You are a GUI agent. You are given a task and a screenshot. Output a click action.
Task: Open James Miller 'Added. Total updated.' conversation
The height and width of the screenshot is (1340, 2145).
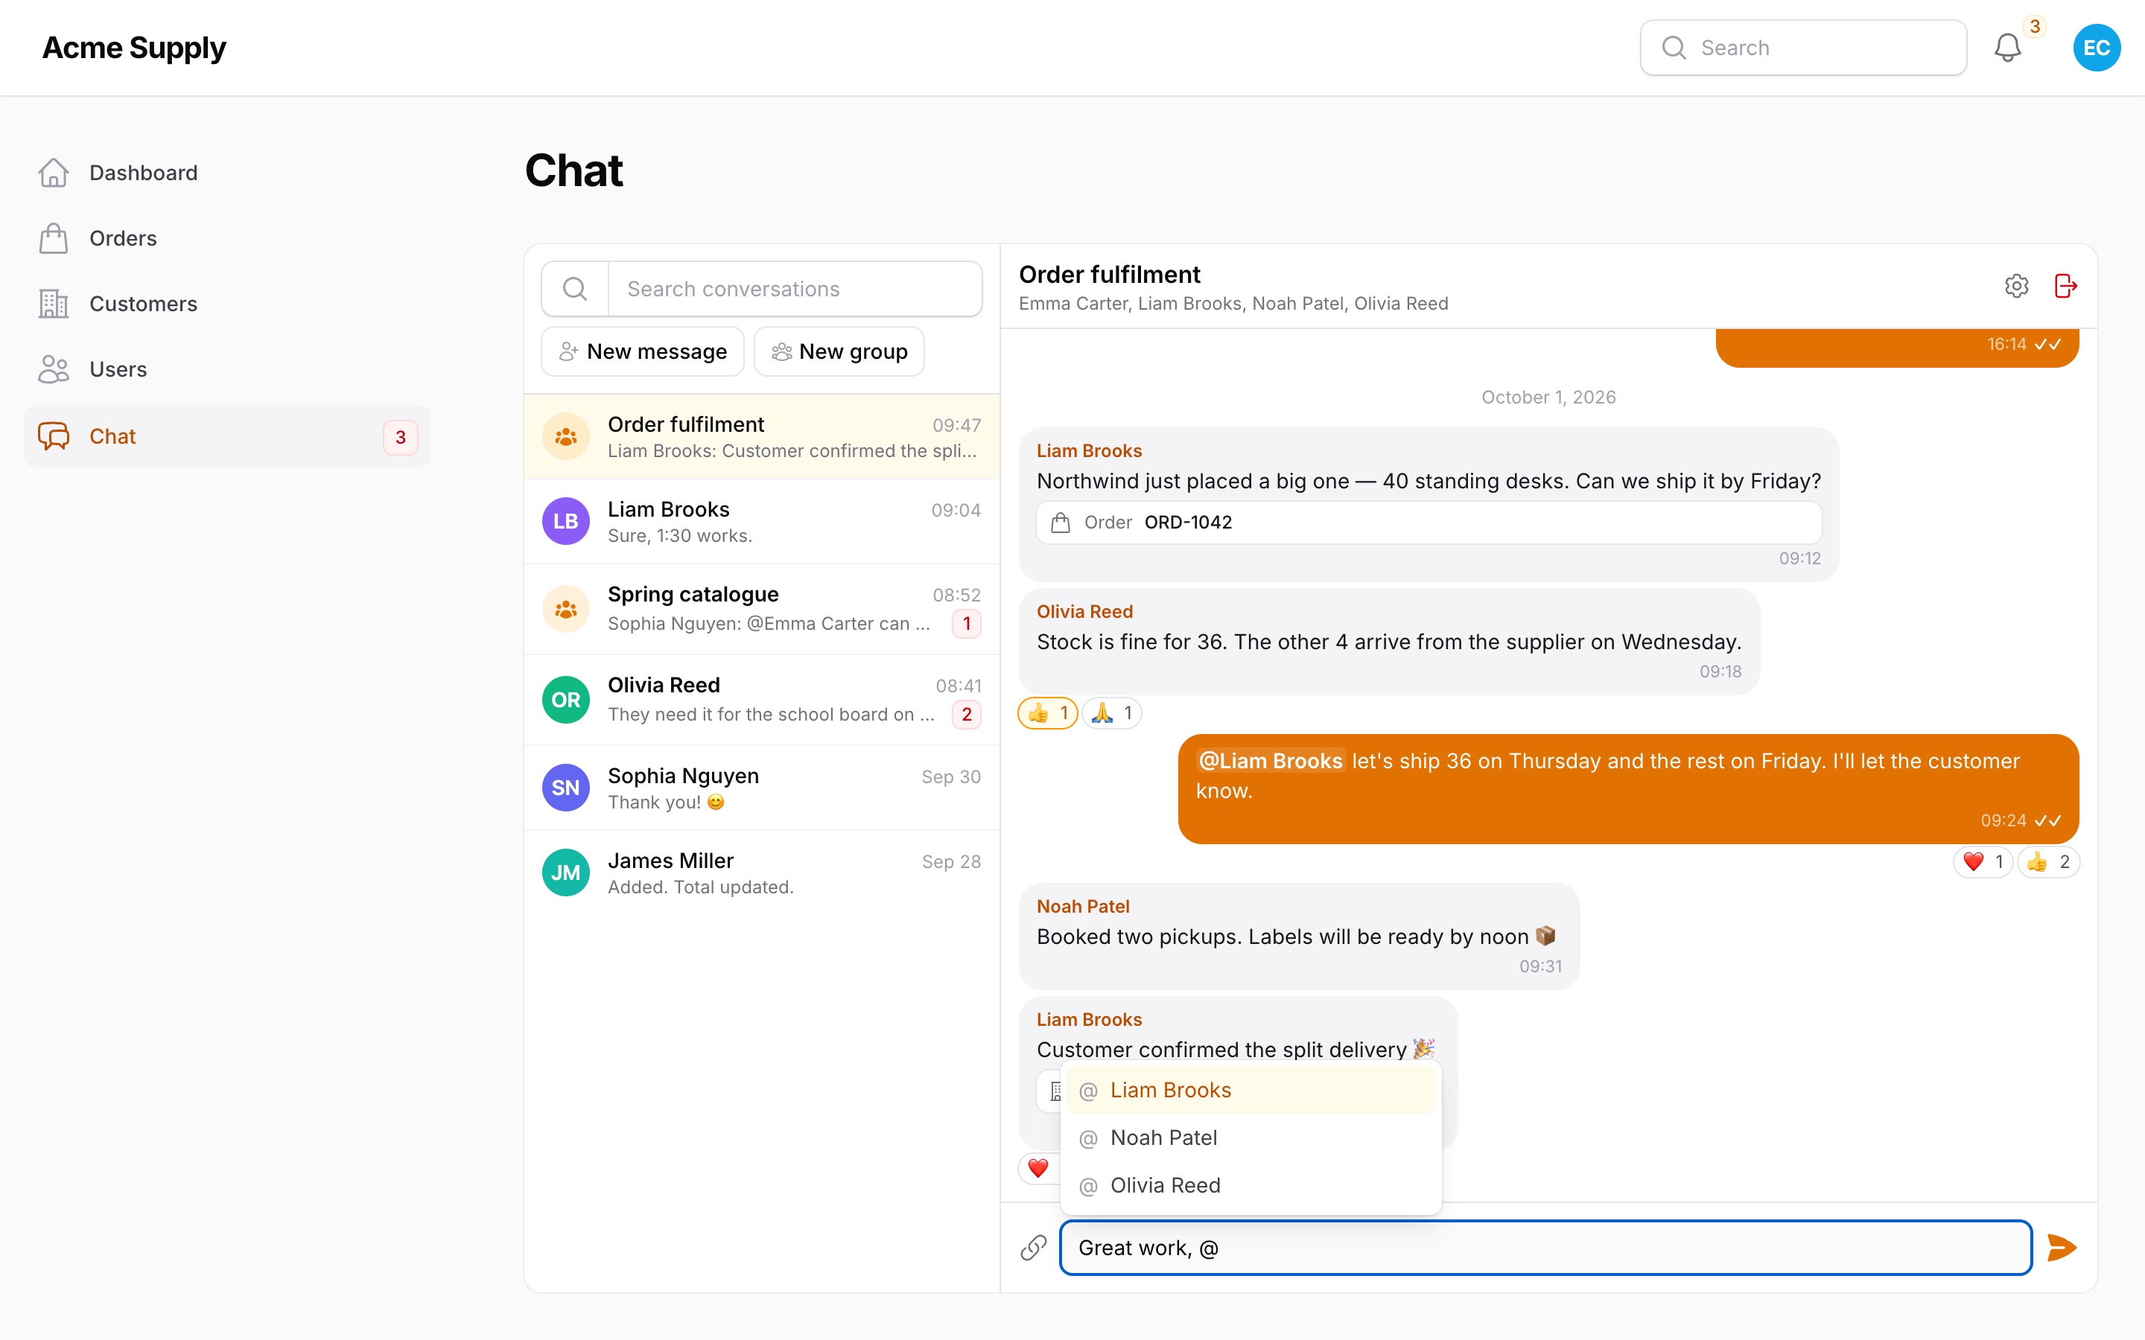click(761, 873)
